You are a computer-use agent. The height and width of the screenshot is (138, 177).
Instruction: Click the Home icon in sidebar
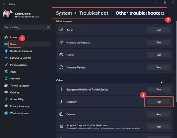click(6, 37)
